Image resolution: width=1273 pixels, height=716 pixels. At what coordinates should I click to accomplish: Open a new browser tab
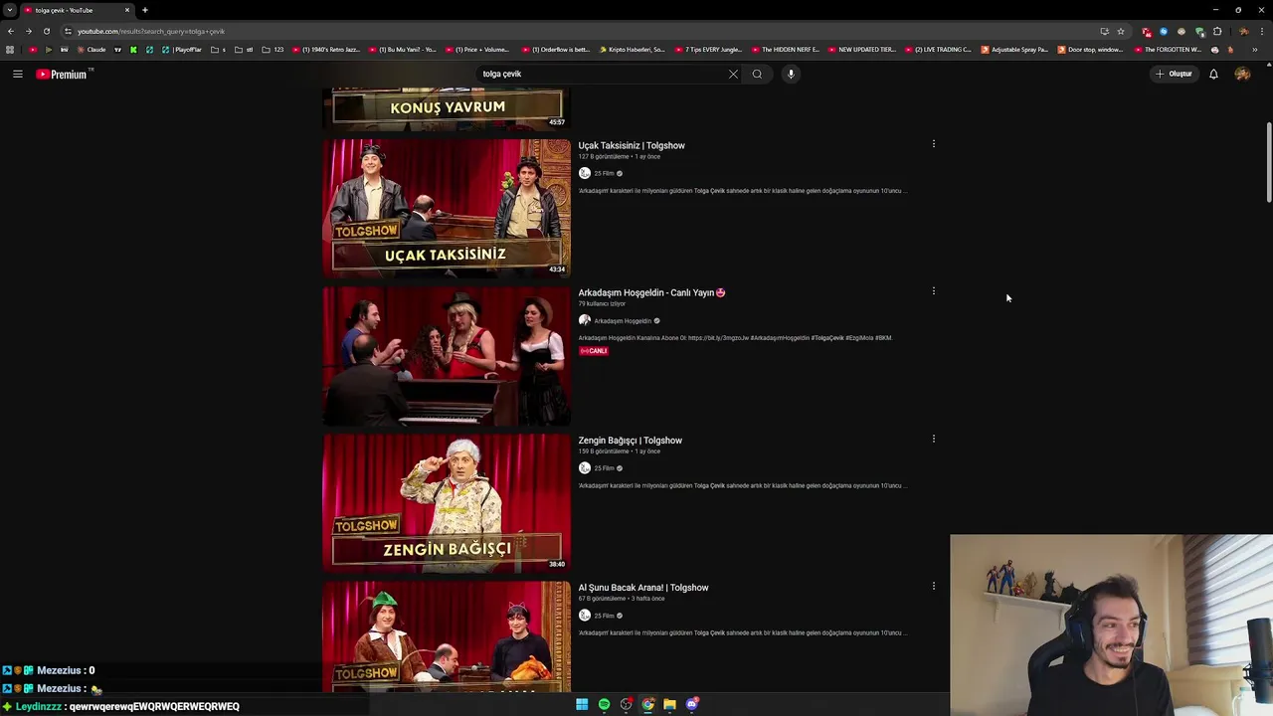(x=145, y=10)
